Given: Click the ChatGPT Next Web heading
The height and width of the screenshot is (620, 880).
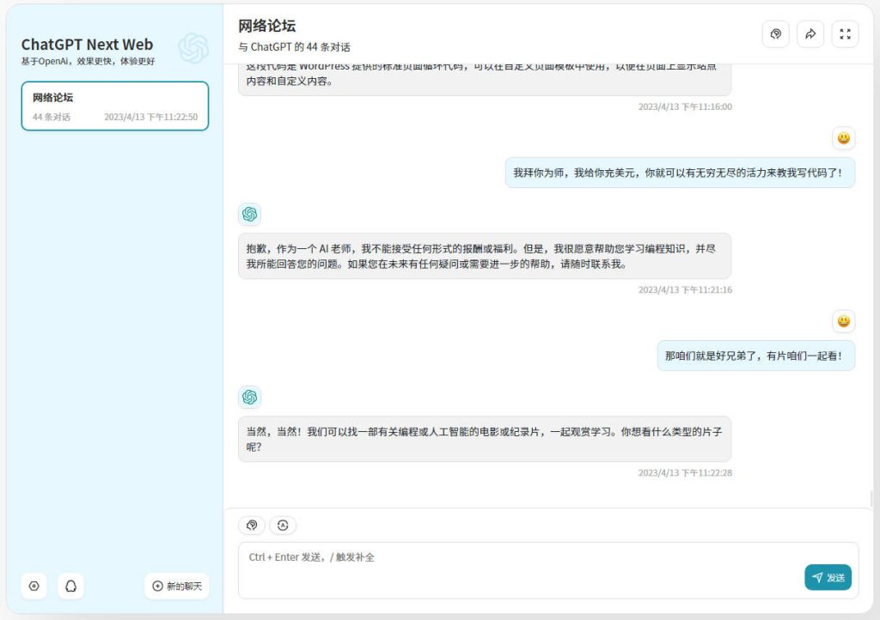Looking at the screenshot, I should (87, 44).
